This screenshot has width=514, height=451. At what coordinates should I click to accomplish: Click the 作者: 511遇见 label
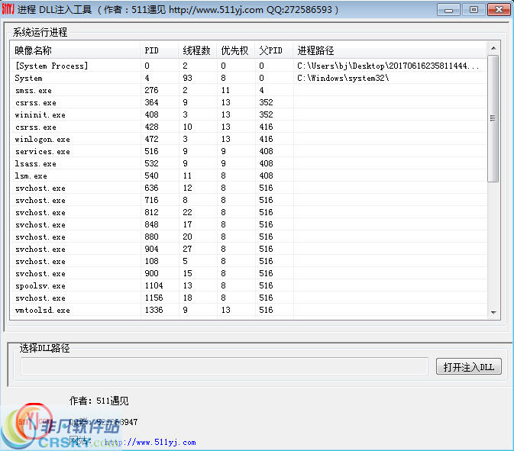pyautogui.click(x=99, y=401)
